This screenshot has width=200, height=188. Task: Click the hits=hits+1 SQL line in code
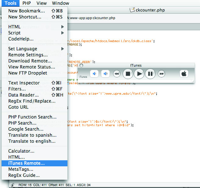point(100,125)
